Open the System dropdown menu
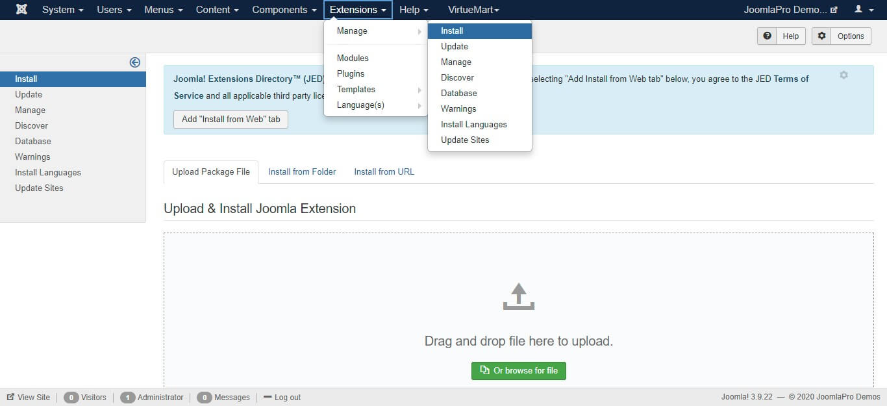 (x=62, y=10)
